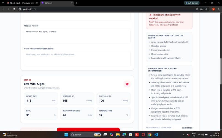Click the Ask Gemini button
This screenshot has height=138, width=222.
pos(192,3)
